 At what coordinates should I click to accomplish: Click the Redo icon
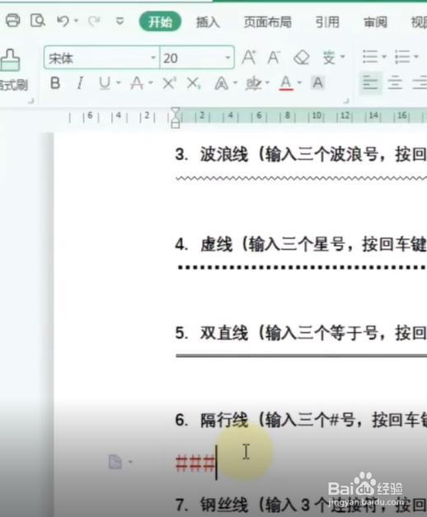pos(94,21)
